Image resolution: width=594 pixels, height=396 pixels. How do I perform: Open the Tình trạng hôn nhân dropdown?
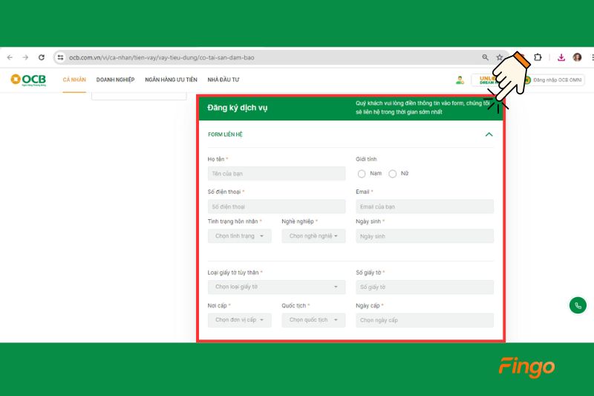coord(239,236)
